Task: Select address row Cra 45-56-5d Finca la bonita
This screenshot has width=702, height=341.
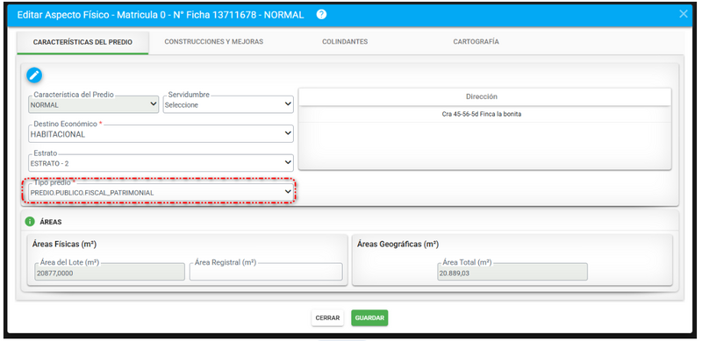Action: 485,114
